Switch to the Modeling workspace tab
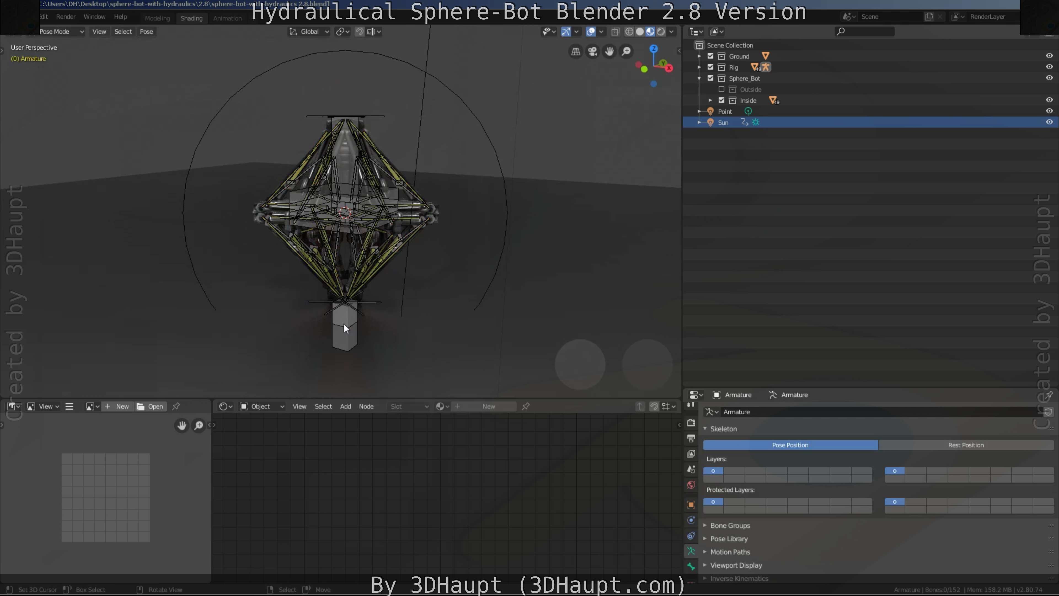Image resolution: width=1059 pixels, height=596 pixels. [157, 18]
